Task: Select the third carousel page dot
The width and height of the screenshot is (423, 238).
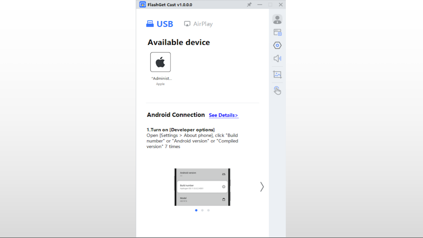Action: point(208,210)
